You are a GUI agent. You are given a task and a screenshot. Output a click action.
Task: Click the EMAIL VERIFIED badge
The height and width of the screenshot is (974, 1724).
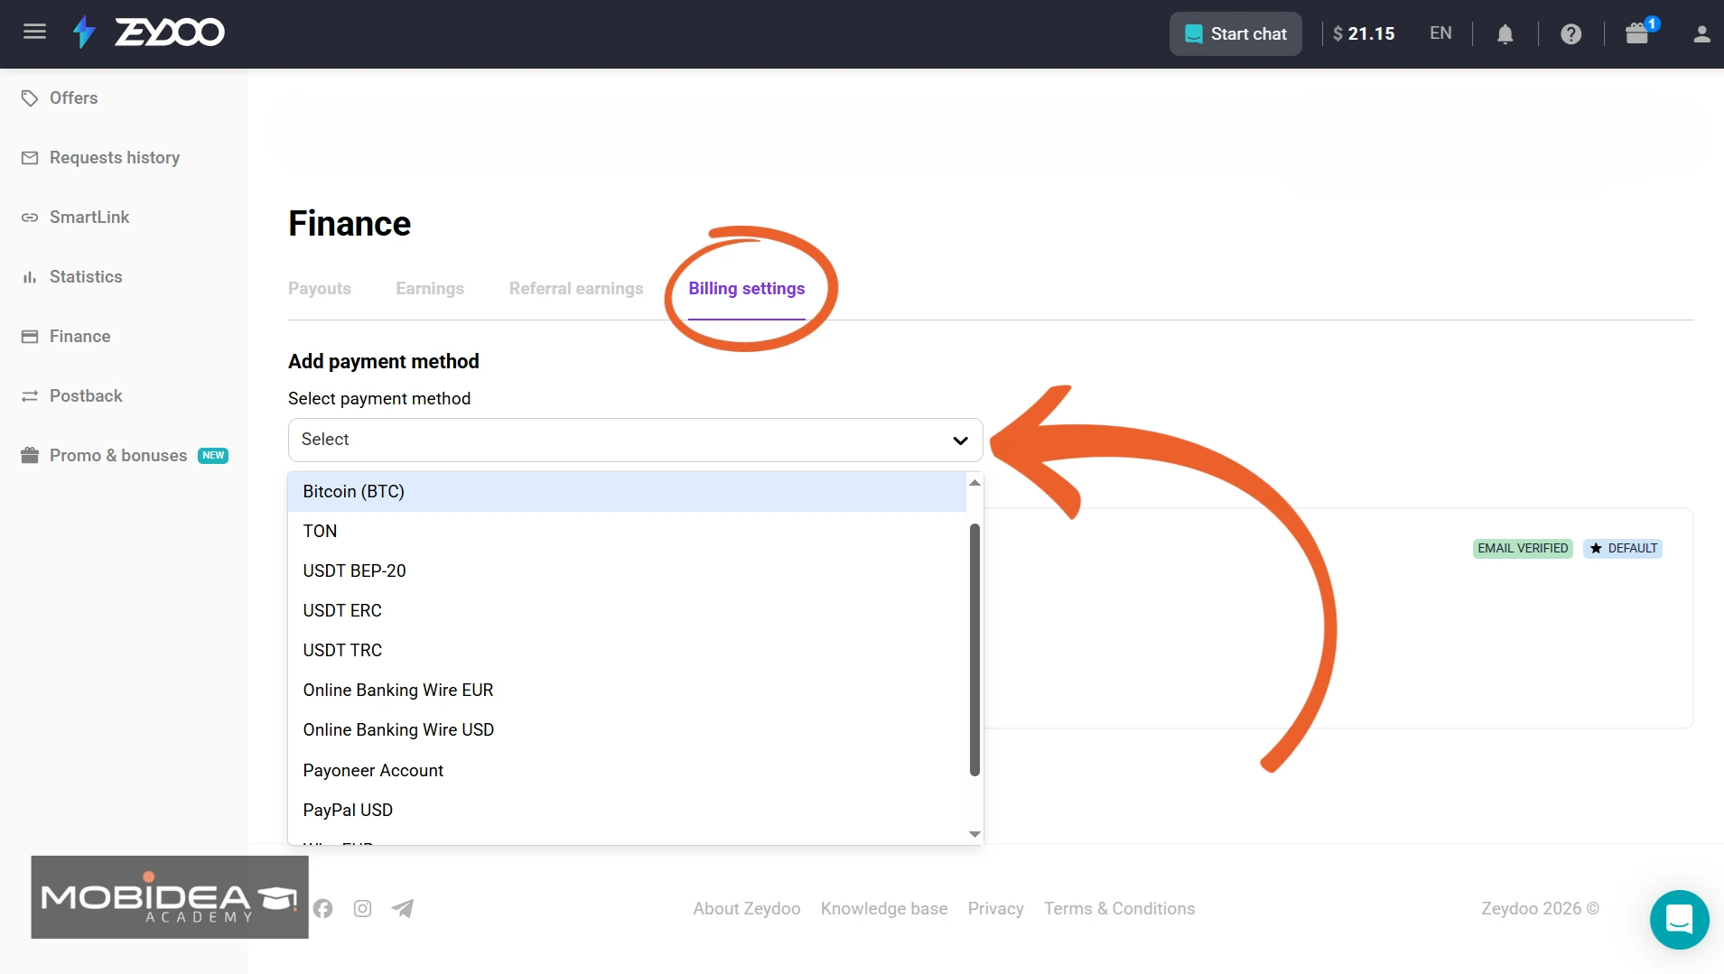point(1523,549)
